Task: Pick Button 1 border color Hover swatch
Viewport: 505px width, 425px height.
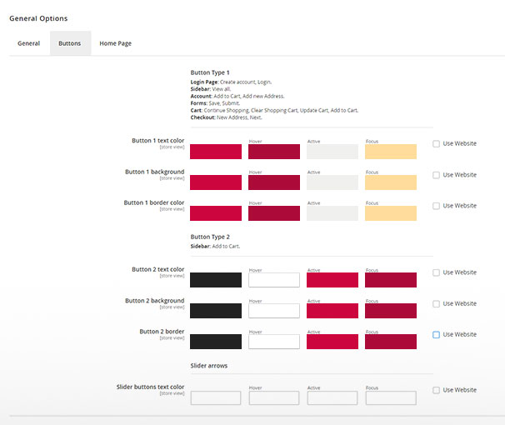Action: click(274, 213)
